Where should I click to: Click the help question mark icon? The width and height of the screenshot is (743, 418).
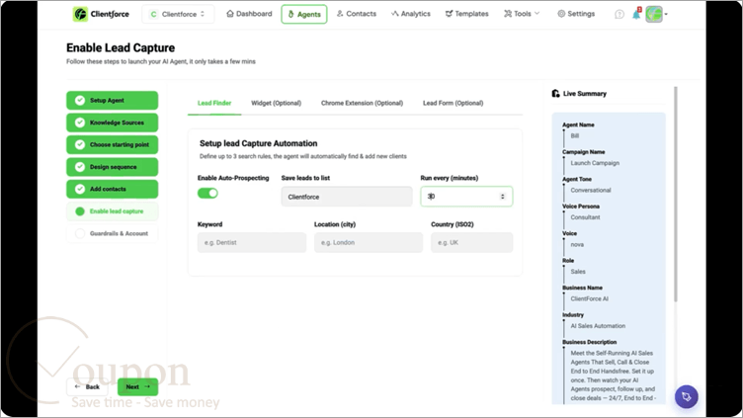click(x=619, y=14)
